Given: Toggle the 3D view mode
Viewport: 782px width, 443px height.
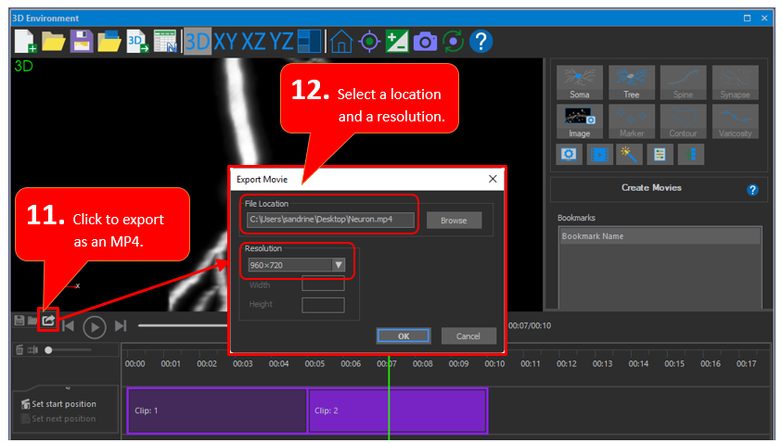Looking at the screenshot, I should [x=197, y=41].
